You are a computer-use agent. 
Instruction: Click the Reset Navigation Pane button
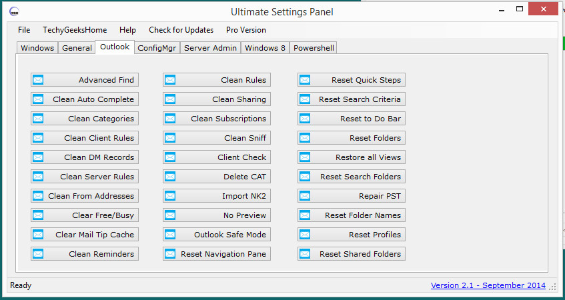tap(217, 254)
